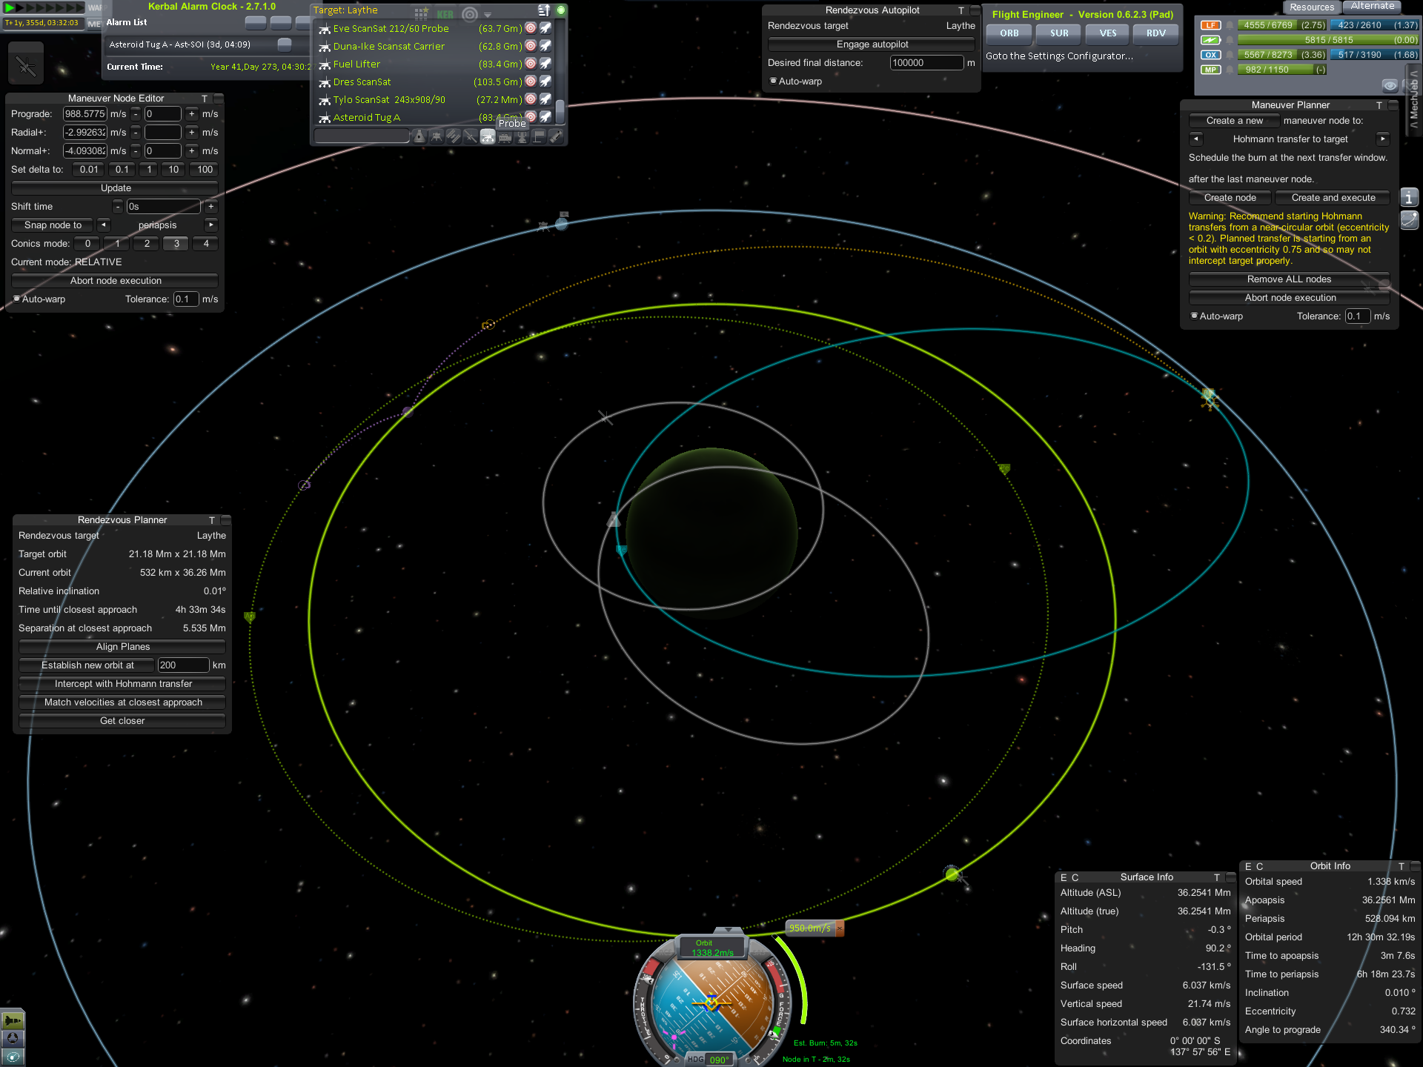Increase Radial+ value with plus button
1423x1067 pixels.
tap(192, 133)
